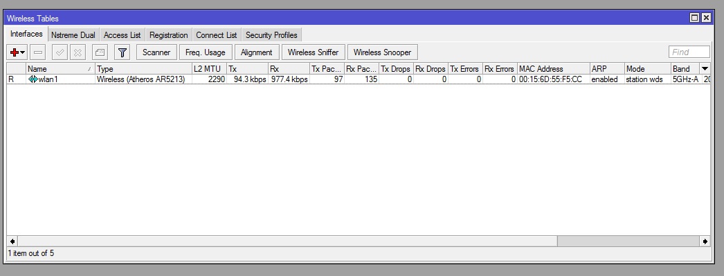Sort by the Tx column header
Image resolution: width=724 pixels, height=276 pixels.
(x=248, y=68)
